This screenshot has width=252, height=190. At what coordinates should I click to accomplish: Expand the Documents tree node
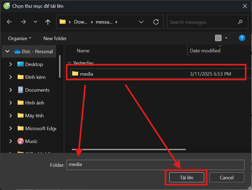click(11, 90)
